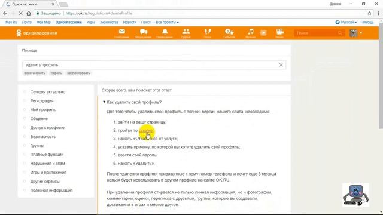Open Доступ к профилю category

[47, 127]
